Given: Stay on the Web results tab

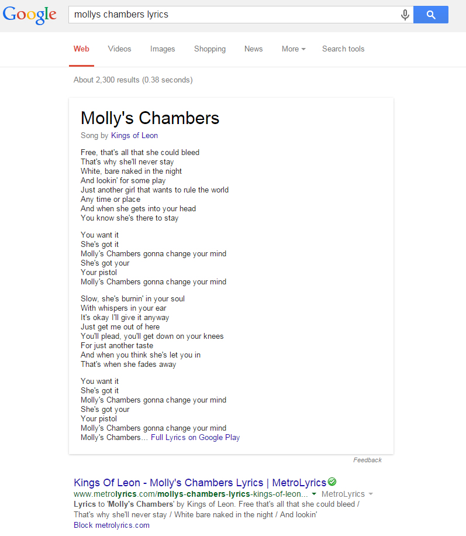Looking at the screenshot, I should click(81, 49).
